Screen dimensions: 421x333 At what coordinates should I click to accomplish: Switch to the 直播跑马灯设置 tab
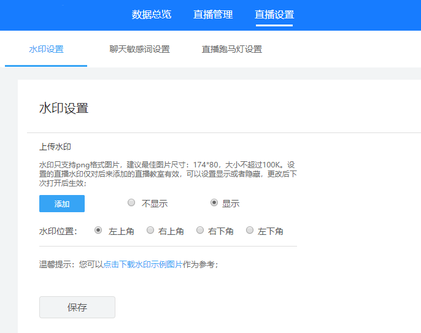(x=232, y=49)
